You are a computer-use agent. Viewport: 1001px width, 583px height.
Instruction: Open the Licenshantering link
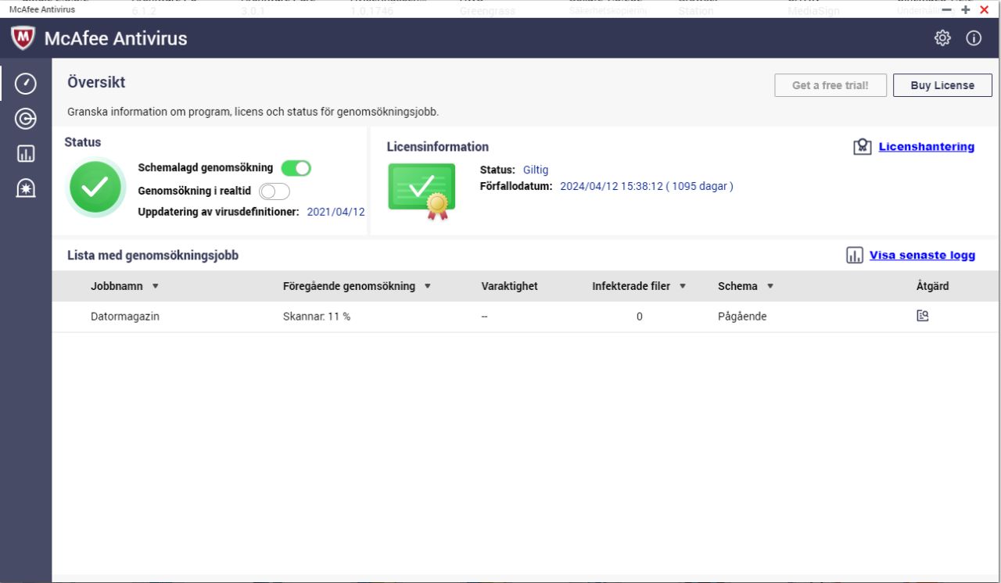pyautogui.click(x=926, y=146)
